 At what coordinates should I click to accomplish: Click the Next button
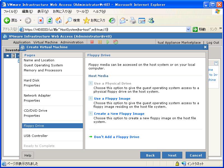coord(172,155)
